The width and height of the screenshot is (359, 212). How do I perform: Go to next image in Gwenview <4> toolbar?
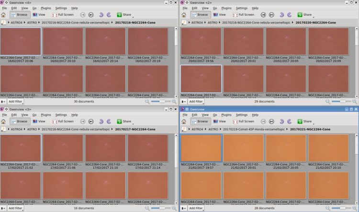pos(91,15)
